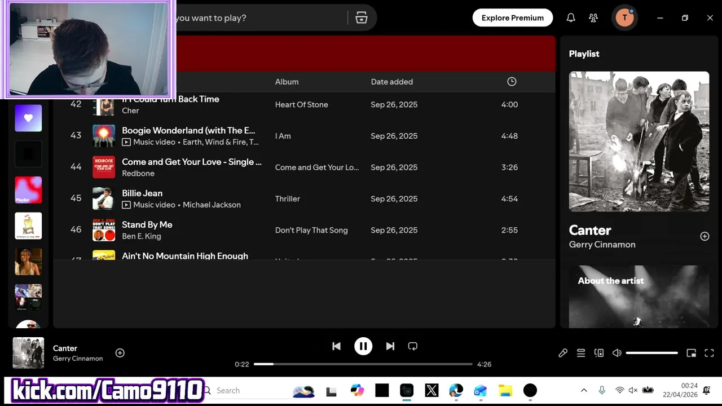Open the Redbone artist link
The height and width of the screenshot is (406, 722).
[138, 174]
